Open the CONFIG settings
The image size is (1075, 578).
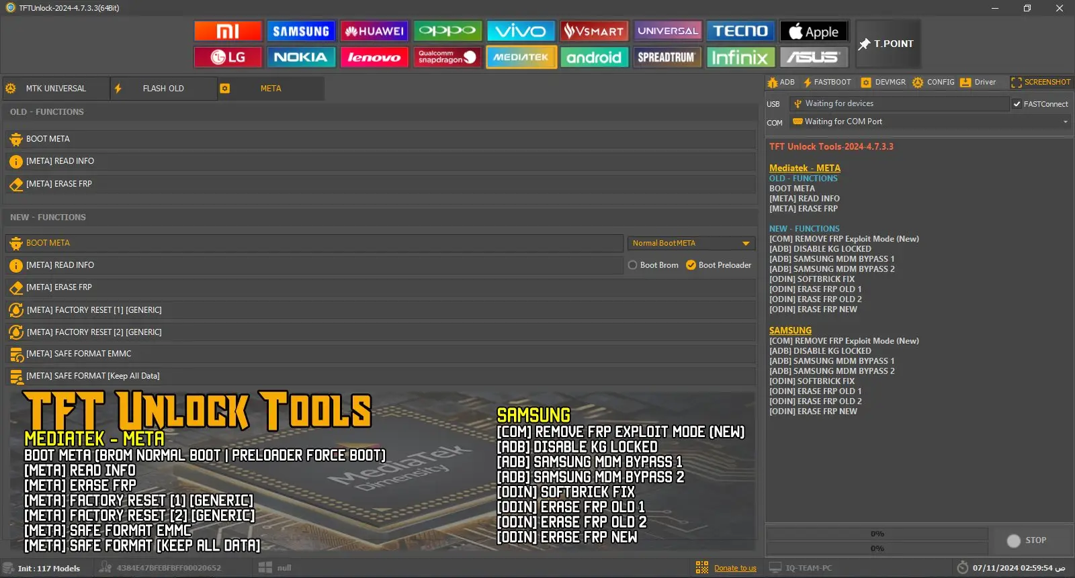pyautogui.click(x=933, y=82)
